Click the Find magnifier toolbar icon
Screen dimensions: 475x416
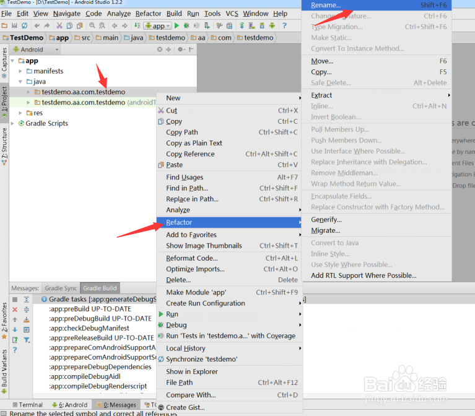click(x=92, y=26)
